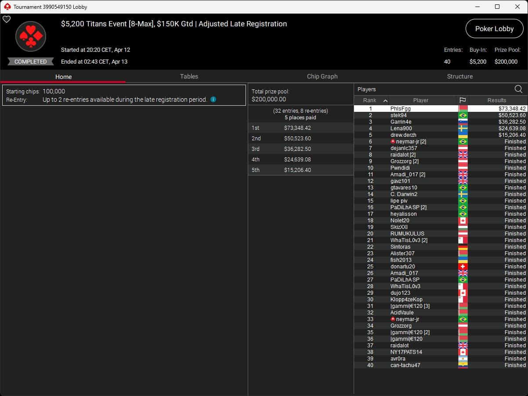This screenshot has width=528, height=396.
Task: Toggle sort order arrow on Rank column
Action: [385, 100]
